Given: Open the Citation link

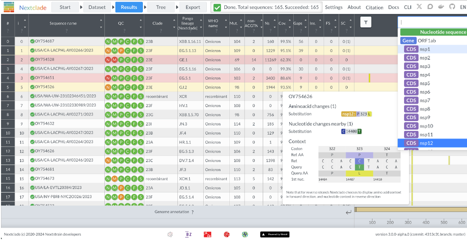Looking at the screenshot, I should coord(374,7).
